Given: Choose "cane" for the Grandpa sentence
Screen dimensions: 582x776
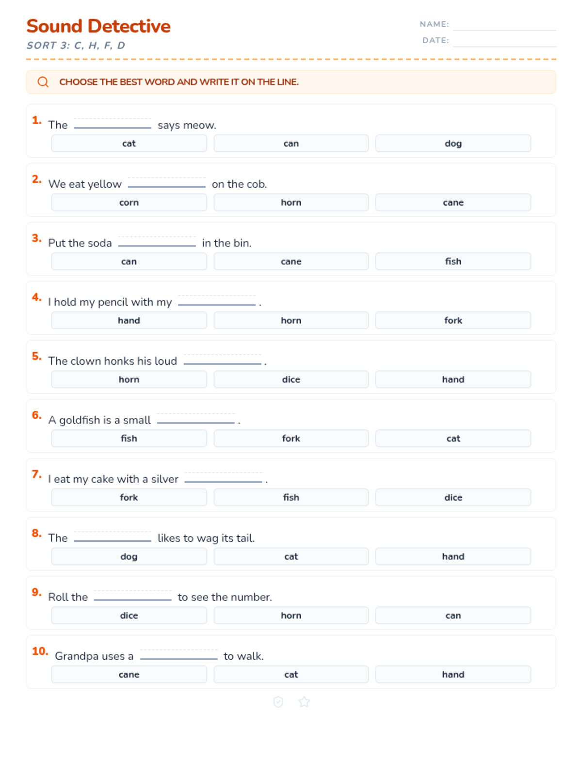Looking at the screenshot, I should [x=129, y=675].
